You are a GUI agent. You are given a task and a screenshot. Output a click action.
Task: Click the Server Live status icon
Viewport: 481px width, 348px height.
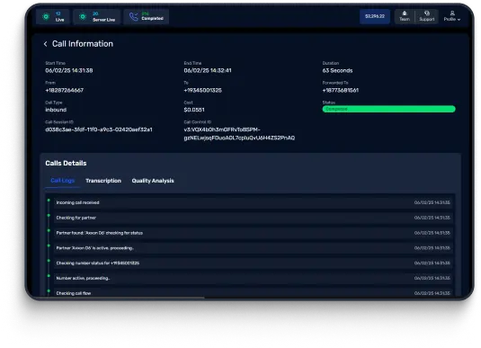point(83,16)
